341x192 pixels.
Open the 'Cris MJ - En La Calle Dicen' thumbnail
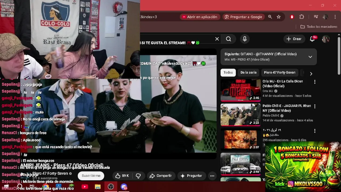[241, 90]
